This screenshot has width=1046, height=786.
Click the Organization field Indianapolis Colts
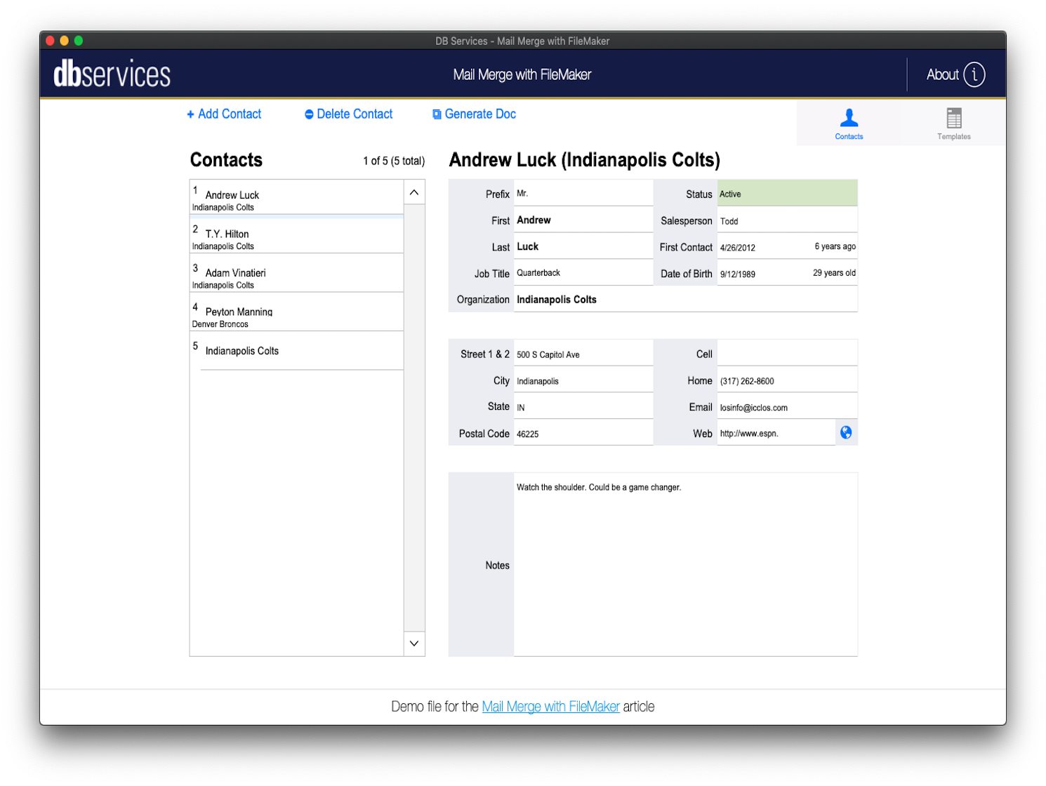pos(686,300)
